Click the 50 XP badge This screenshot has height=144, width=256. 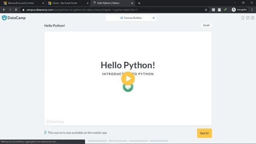coord(206,26)
